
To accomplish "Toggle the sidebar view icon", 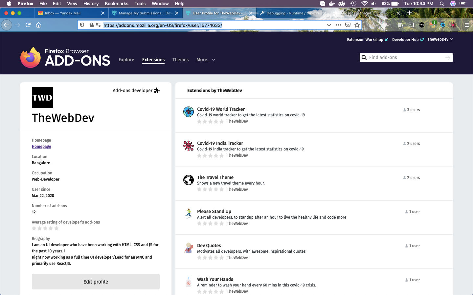I will tap(411, 25).
